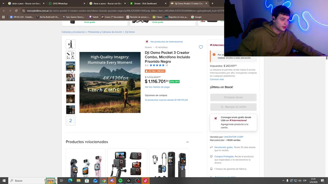Viewport: 328px width, 184px height.
Task: Select the sixth product thumbnail in gallery
Action: [70, 99]
